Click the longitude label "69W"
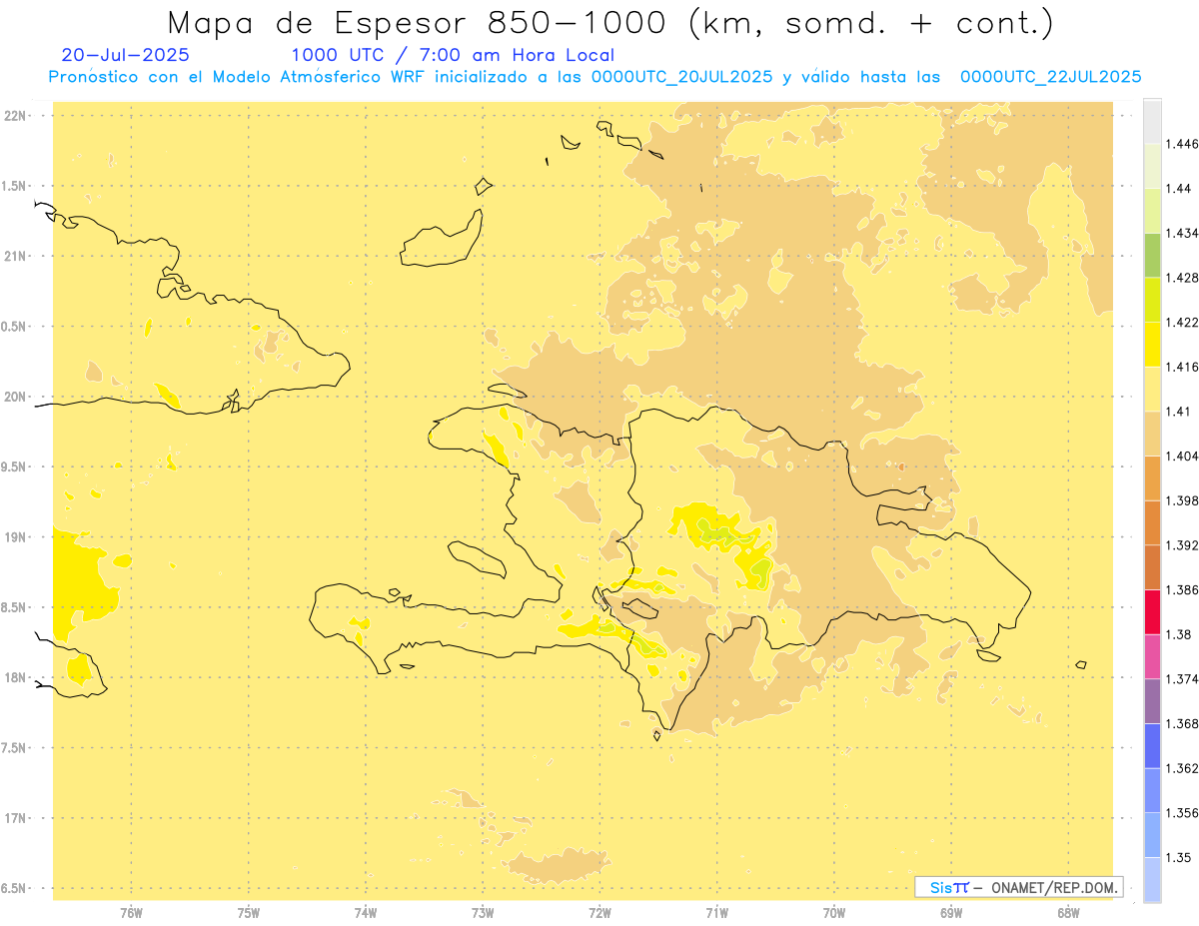Screen dimensions: 1199x926 (951, 913)
